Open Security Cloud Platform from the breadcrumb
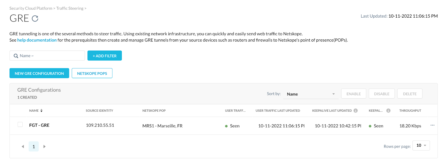The image size is (441, 162). coord(31,8)
